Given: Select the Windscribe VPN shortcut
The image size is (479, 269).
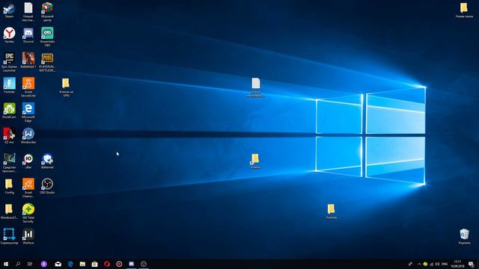Looking at the screenshot, I should pyautogui.click(x=28, y=134).
